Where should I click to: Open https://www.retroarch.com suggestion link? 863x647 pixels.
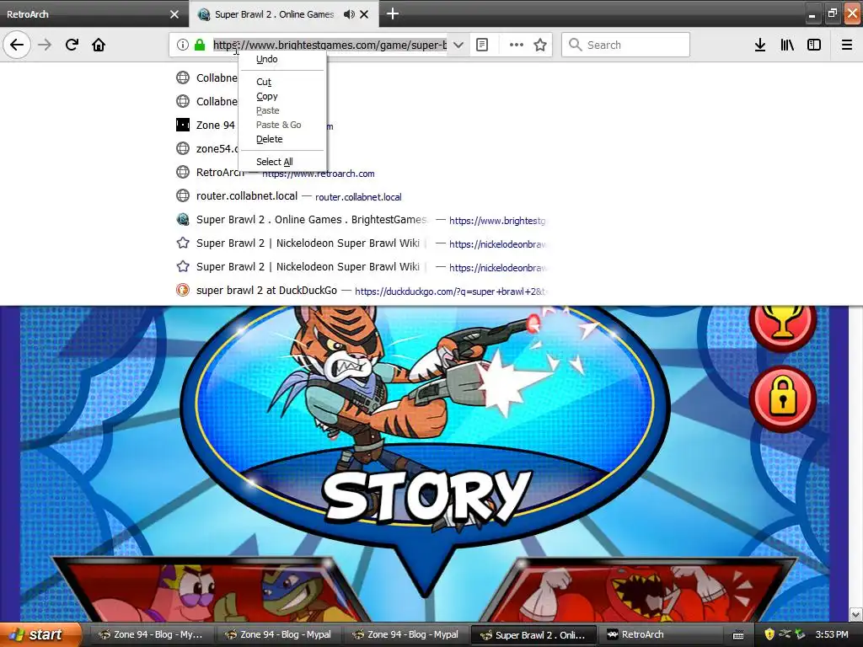tap(318, 174)
